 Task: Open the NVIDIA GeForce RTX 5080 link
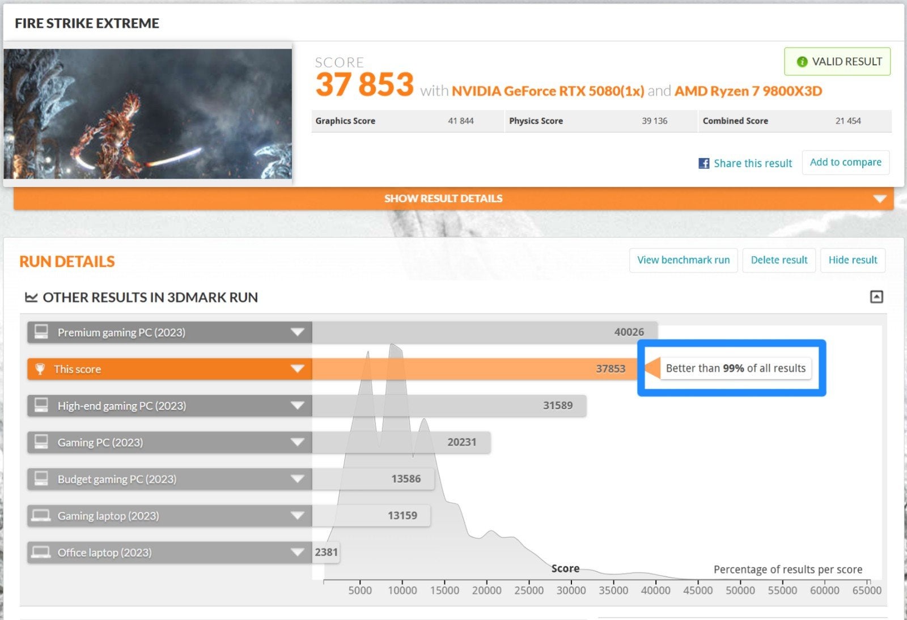[548, 91]
